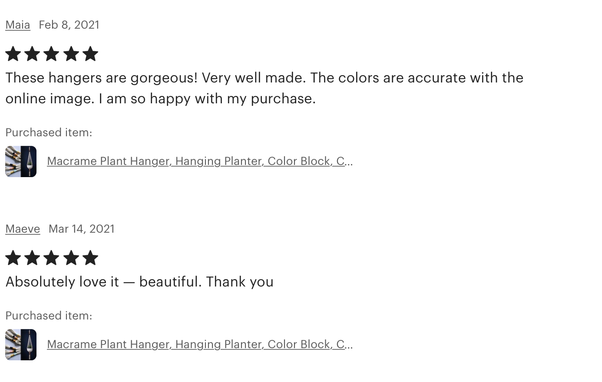Open Macrame Plant Hanger link in Maeve's review

tap(199, 344)
